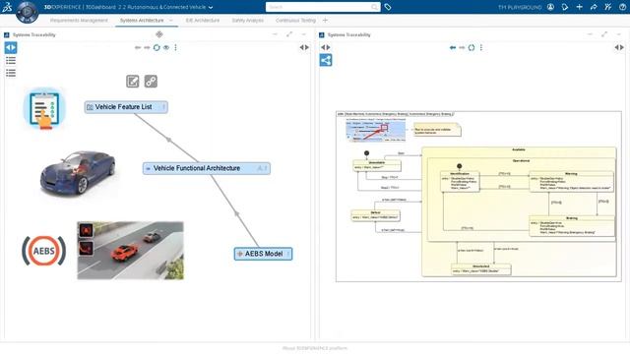Expand right panel left-side arrows

coord(326,47)
